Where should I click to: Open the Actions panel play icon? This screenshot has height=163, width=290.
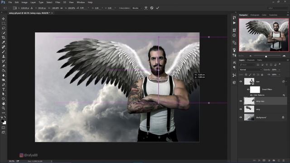[x=234, y=23]
